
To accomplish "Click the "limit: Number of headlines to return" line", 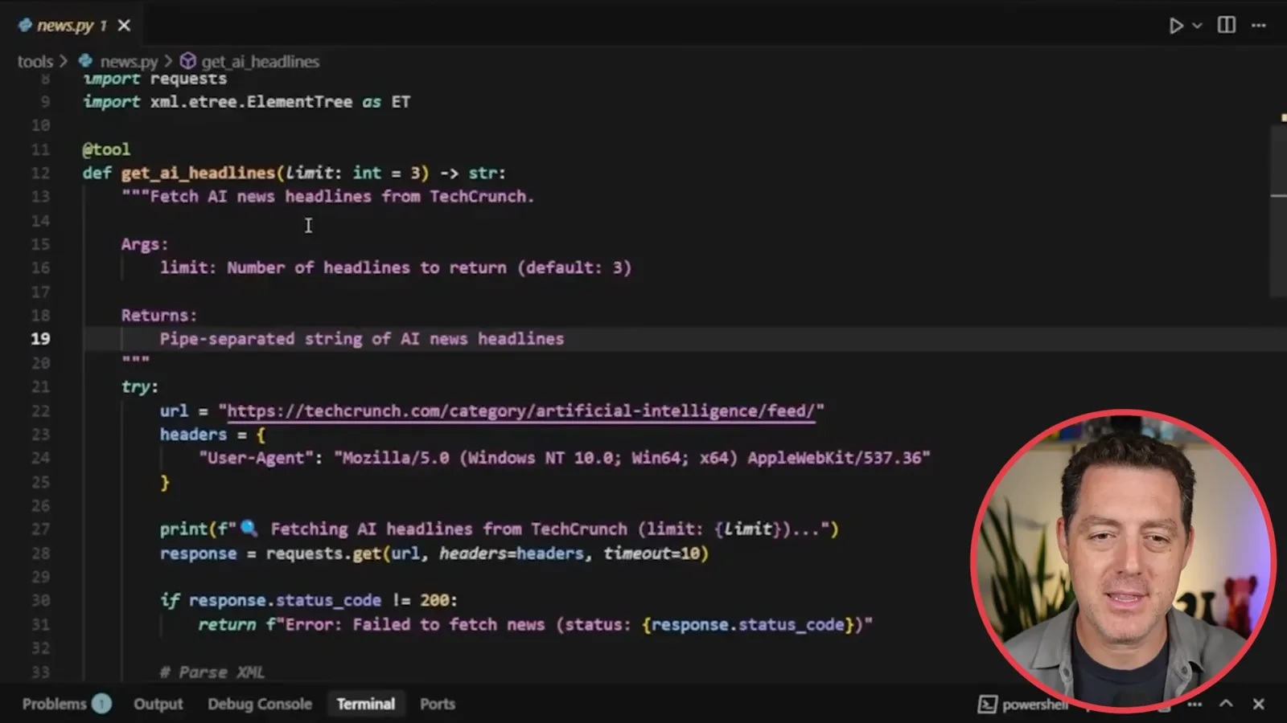I will pyautogui.click(x=396, y=268).
